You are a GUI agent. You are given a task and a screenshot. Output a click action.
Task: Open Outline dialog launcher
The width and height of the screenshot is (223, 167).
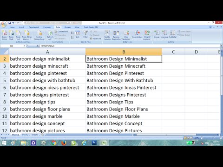point(190,42)
